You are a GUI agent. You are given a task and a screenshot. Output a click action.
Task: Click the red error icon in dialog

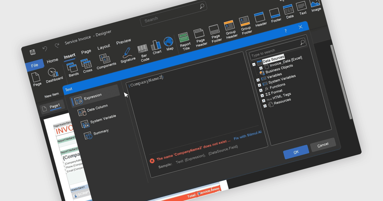coord(152,161)
